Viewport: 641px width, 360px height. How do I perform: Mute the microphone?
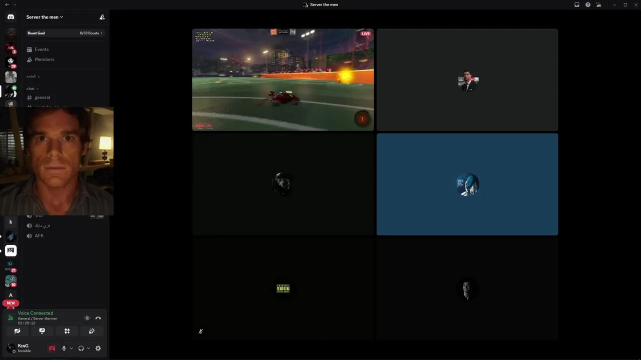64,348
